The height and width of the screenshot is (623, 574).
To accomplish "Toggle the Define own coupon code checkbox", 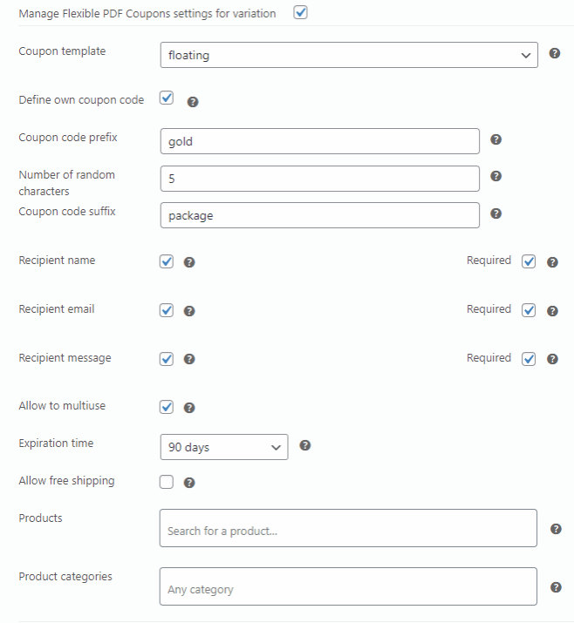I will pos(167,98).
